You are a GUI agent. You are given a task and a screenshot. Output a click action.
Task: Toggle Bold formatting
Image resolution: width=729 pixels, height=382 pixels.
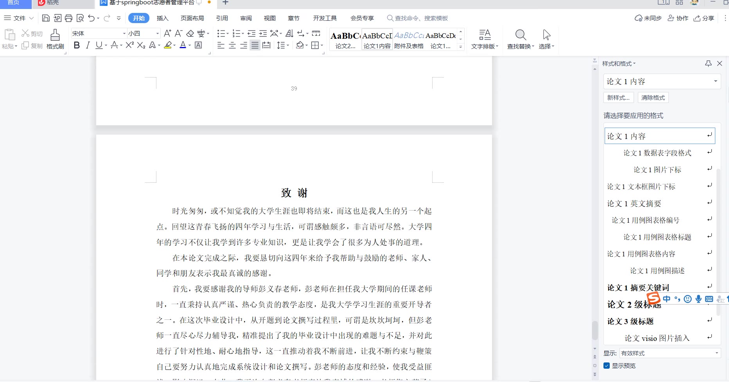coord(77,45)
